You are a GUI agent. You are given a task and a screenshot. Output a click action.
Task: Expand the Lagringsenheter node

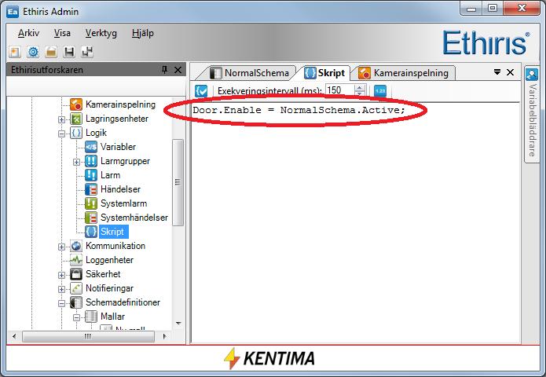61,119
